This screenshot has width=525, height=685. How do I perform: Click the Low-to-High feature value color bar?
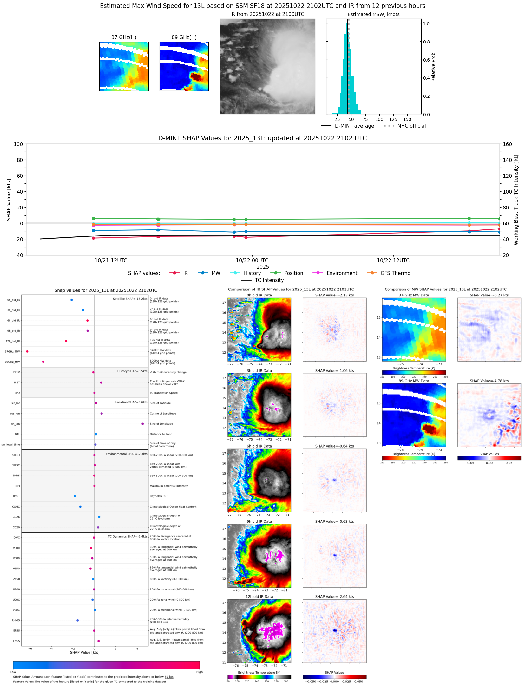[x=106, y=665]
